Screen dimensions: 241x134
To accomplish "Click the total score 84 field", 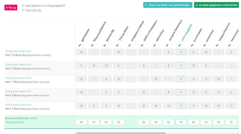I will (106, 122).
